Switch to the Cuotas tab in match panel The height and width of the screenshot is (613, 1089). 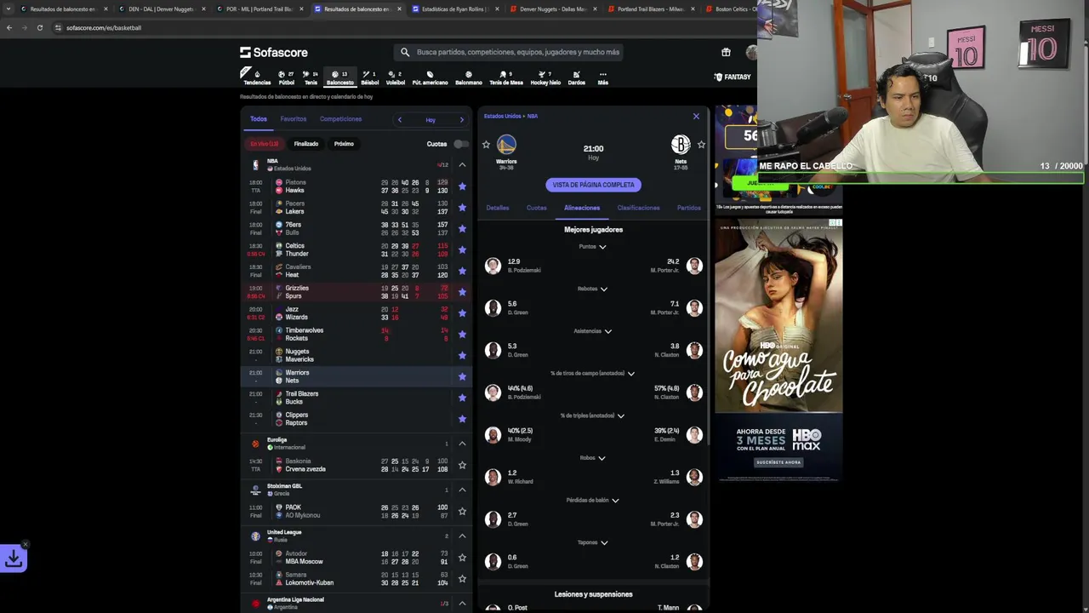(536, 208)
